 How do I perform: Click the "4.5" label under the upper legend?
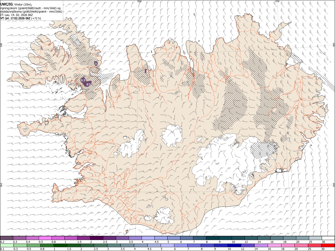(x=157, y=242)
